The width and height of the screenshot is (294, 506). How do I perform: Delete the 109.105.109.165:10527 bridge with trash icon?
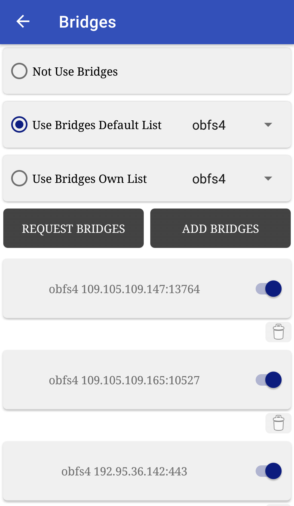(x=278, y=423)
